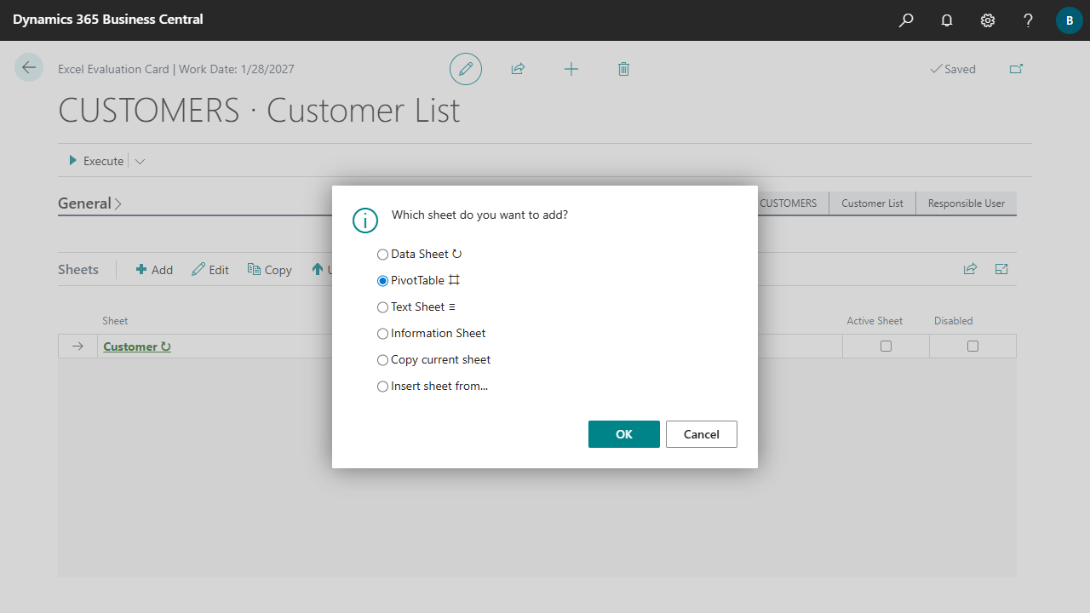Open the Sheets section heading
The width and height of the screenshot is (1090, 613).
pyautogui.click(x=78, y=270)
